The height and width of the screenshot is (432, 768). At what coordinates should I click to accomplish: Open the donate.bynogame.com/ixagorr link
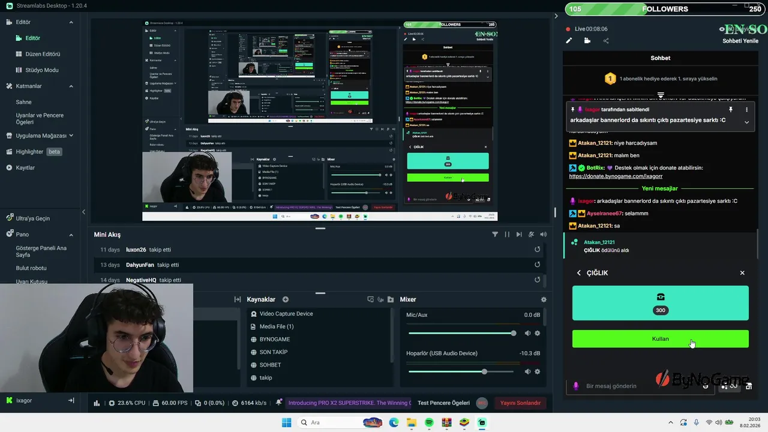point(616,176)
